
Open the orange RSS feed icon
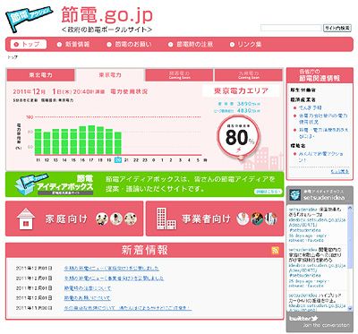click(276, 250)
